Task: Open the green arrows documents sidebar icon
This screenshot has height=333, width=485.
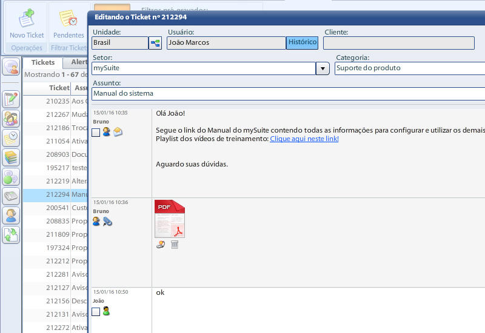Action: [x=11, y=235]
